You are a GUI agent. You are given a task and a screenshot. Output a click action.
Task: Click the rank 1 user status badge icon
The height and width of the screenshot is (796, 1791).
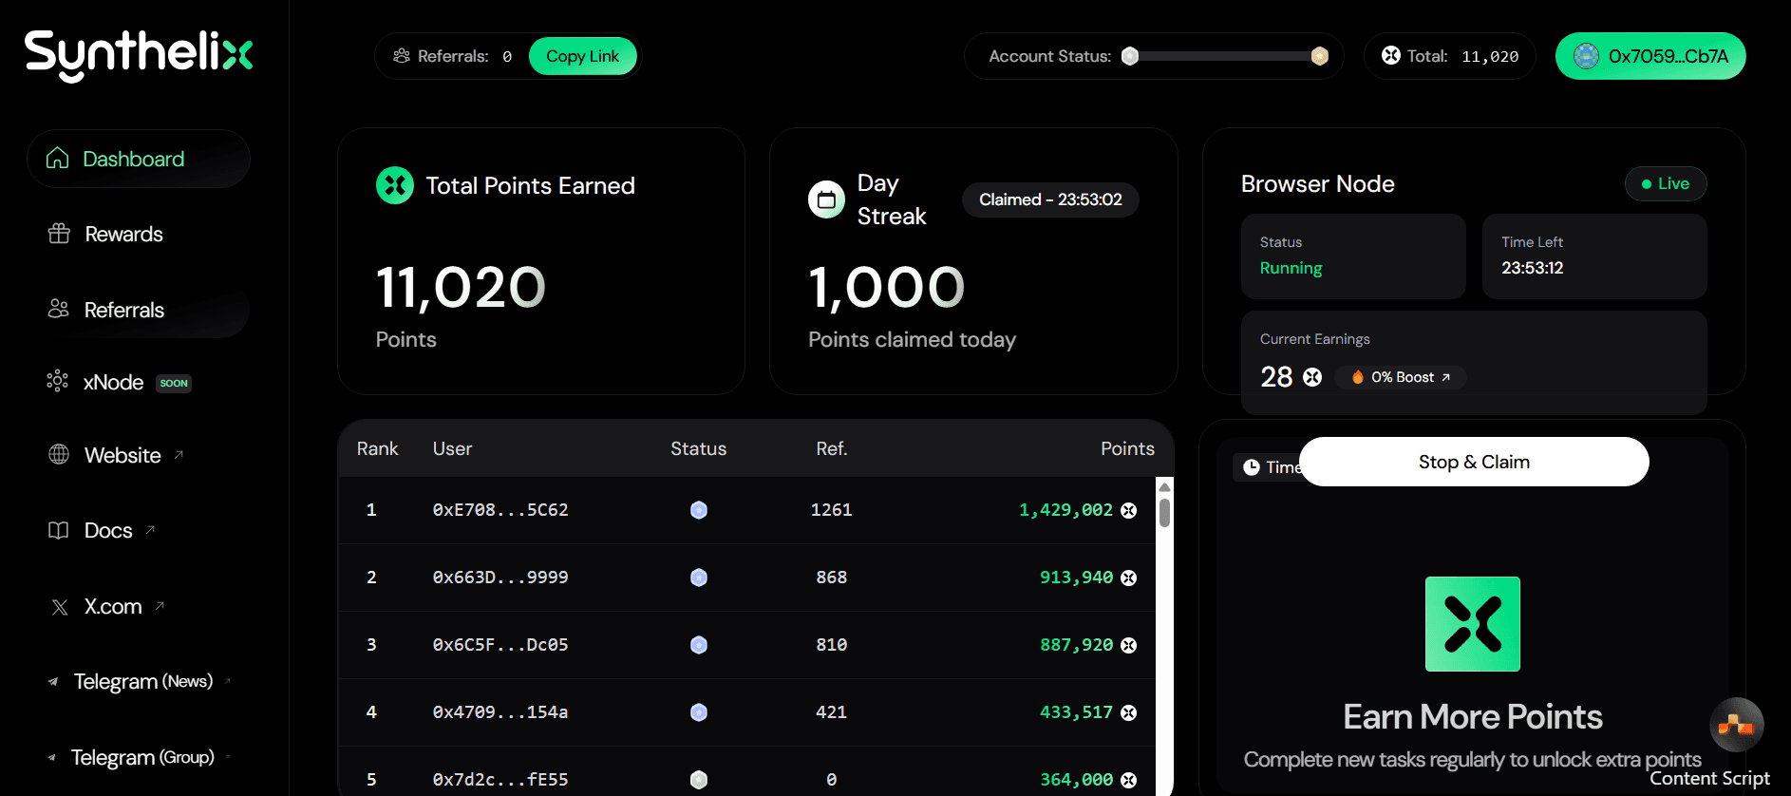click(x=699, y=510)
